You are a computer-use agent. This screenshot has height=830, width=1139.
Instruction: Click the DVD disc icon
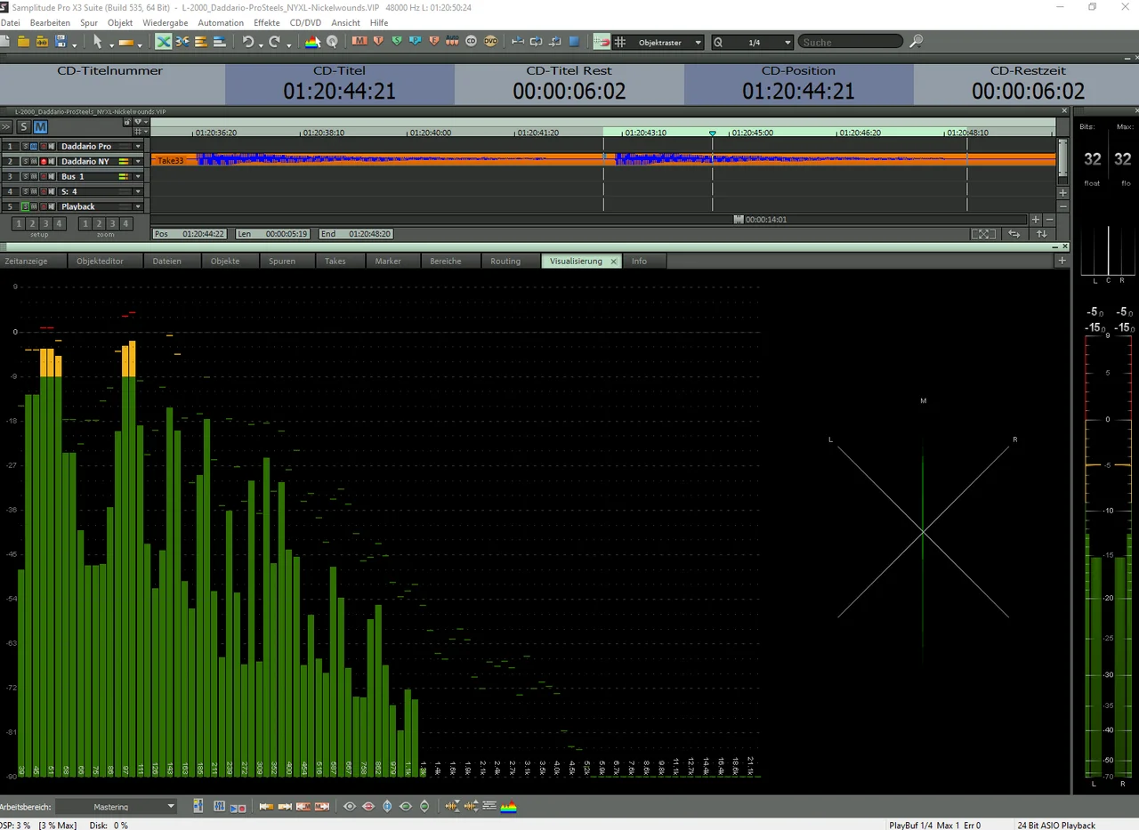coord(490,42)
